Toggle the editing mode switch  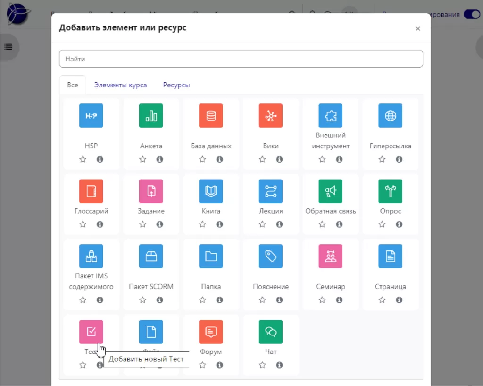point(471,14)
